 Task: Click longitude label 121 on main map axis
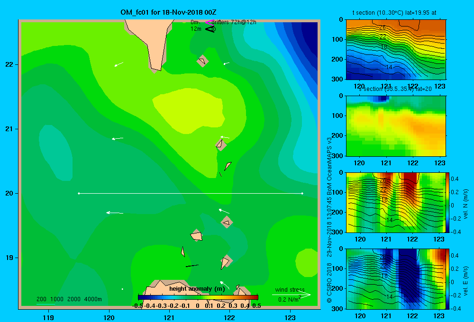[169, 317]
